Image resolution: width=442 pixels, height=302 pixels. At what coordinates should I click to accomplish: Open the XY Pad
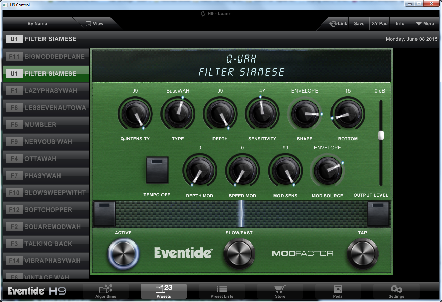[380, 24]
